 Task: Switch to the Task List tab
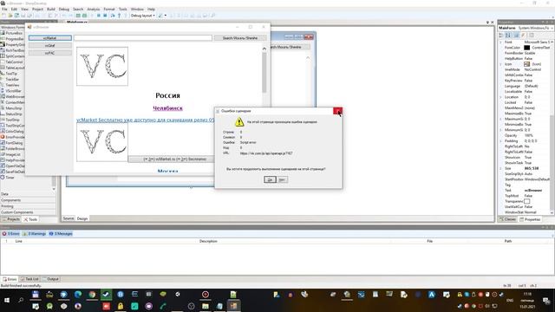click(x=29, y=279)
